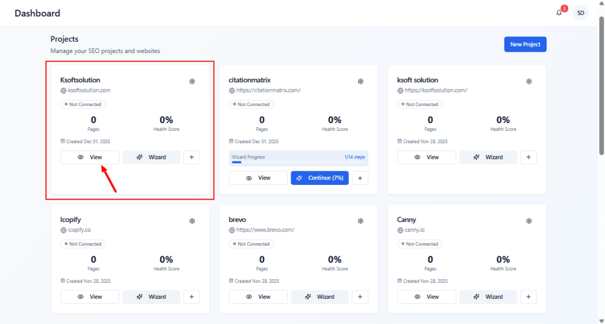Expand plus menu on citationmatrix card
605x324 pixels.
tap(360, 178)
